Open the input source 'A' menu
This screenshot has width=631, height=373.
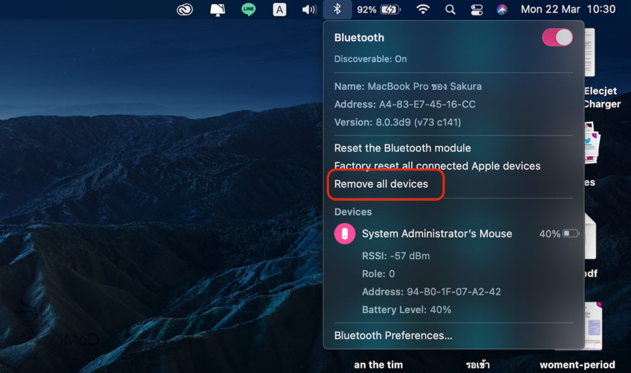point(279,9)
